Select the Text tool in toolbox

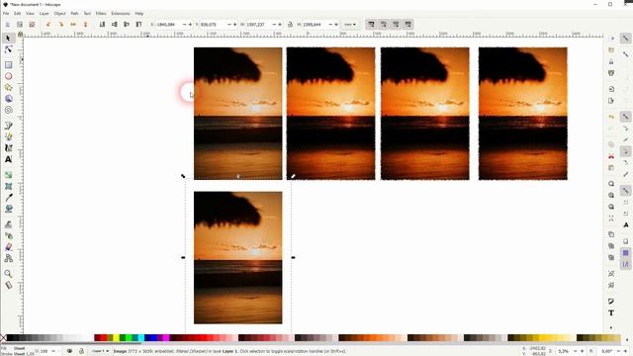tap(8, 159)
